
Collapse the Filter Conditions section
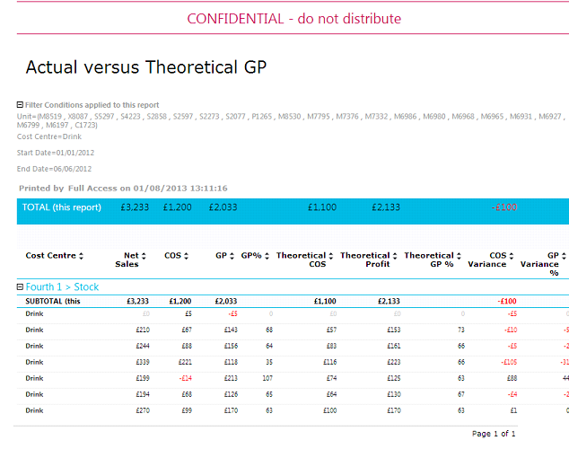point(21,105)
